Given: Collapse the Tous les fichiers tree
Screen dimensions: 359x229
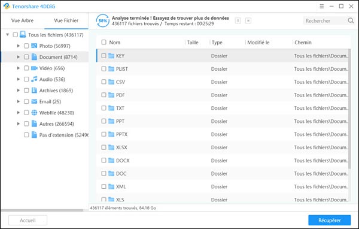Looking at the screenshot, I should tap(8, 35).
